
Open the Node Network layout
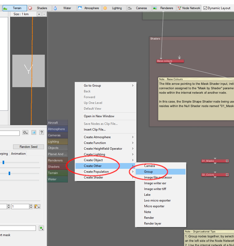(189, 8)
